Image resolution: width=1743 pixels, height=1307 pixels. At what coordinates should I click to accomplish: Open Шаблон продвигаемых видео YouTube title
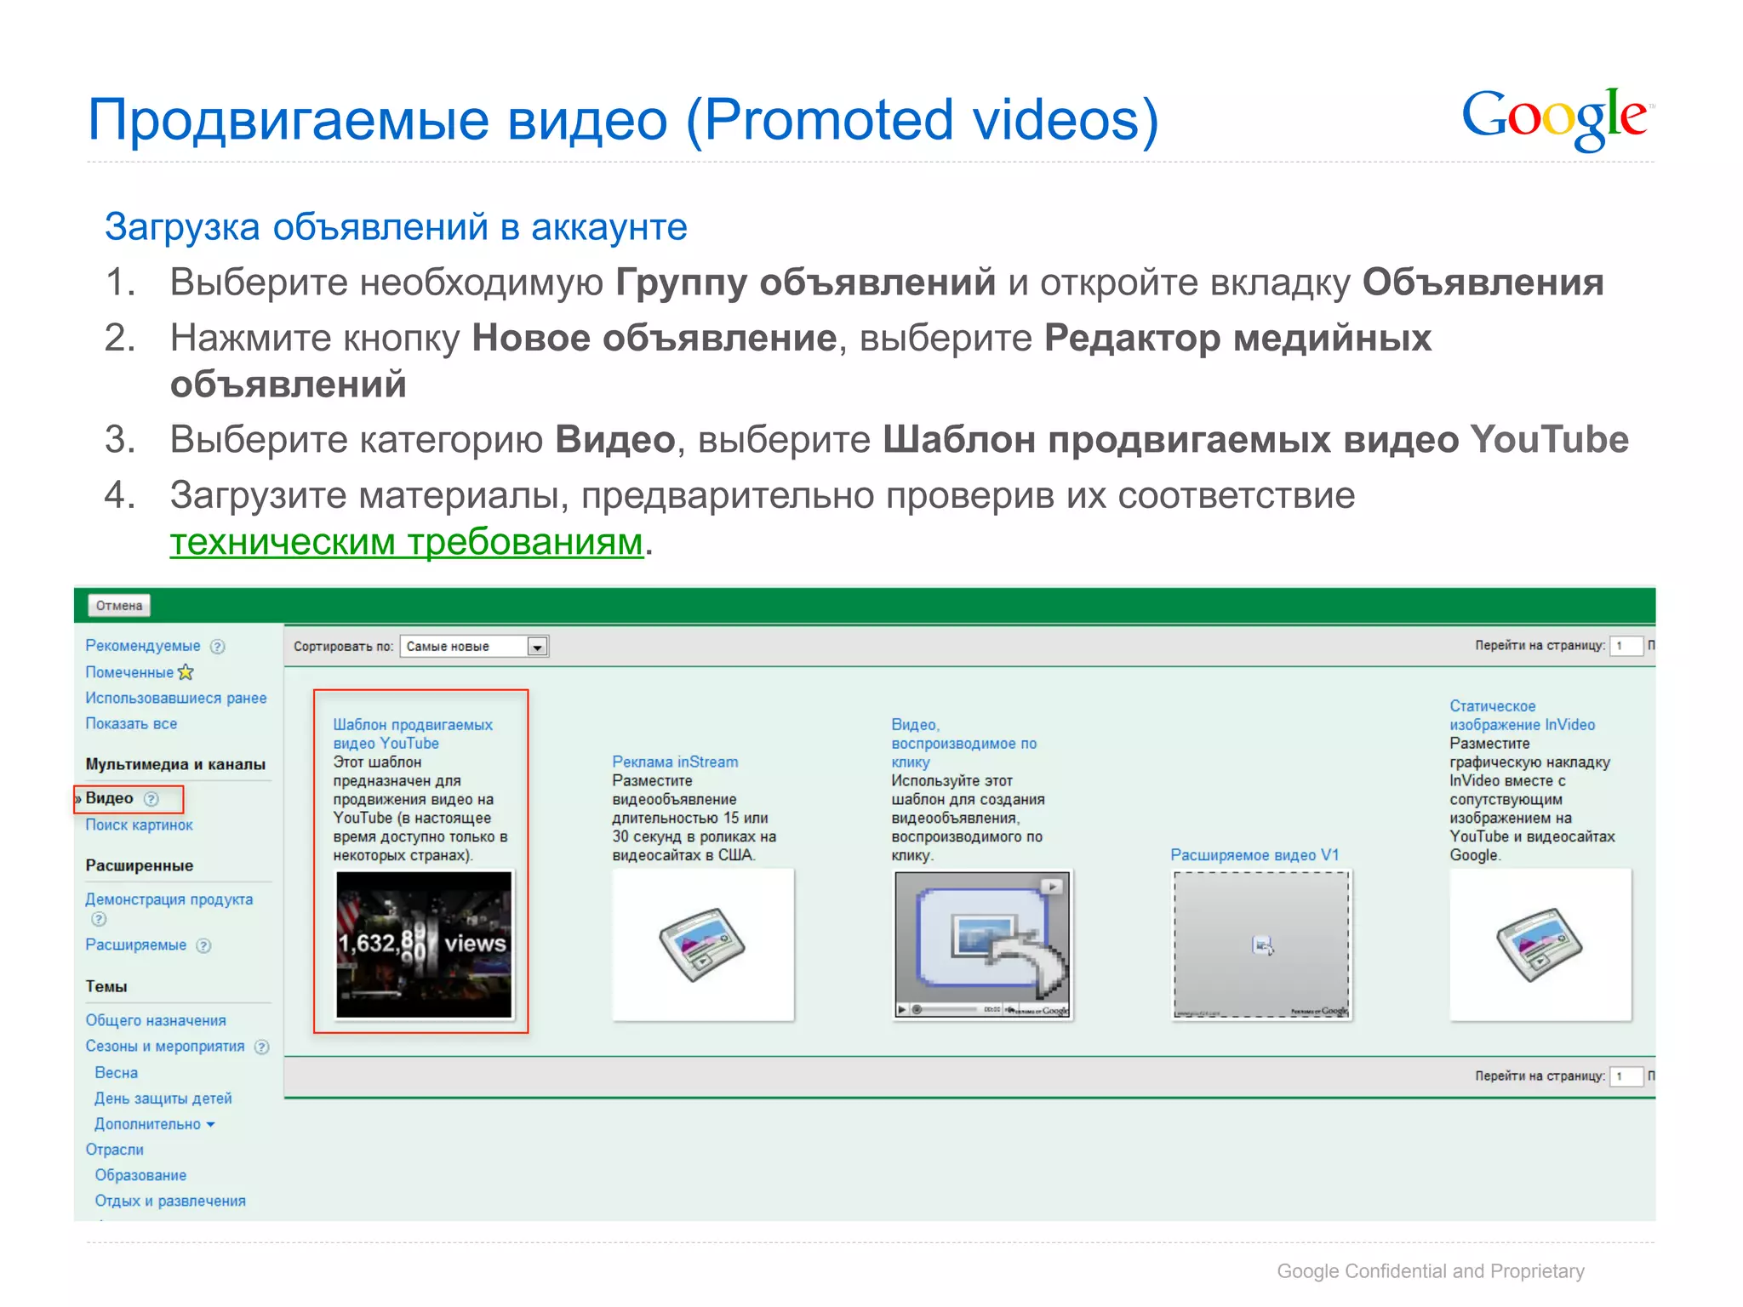pyautogui.click(x=413, y=733)
